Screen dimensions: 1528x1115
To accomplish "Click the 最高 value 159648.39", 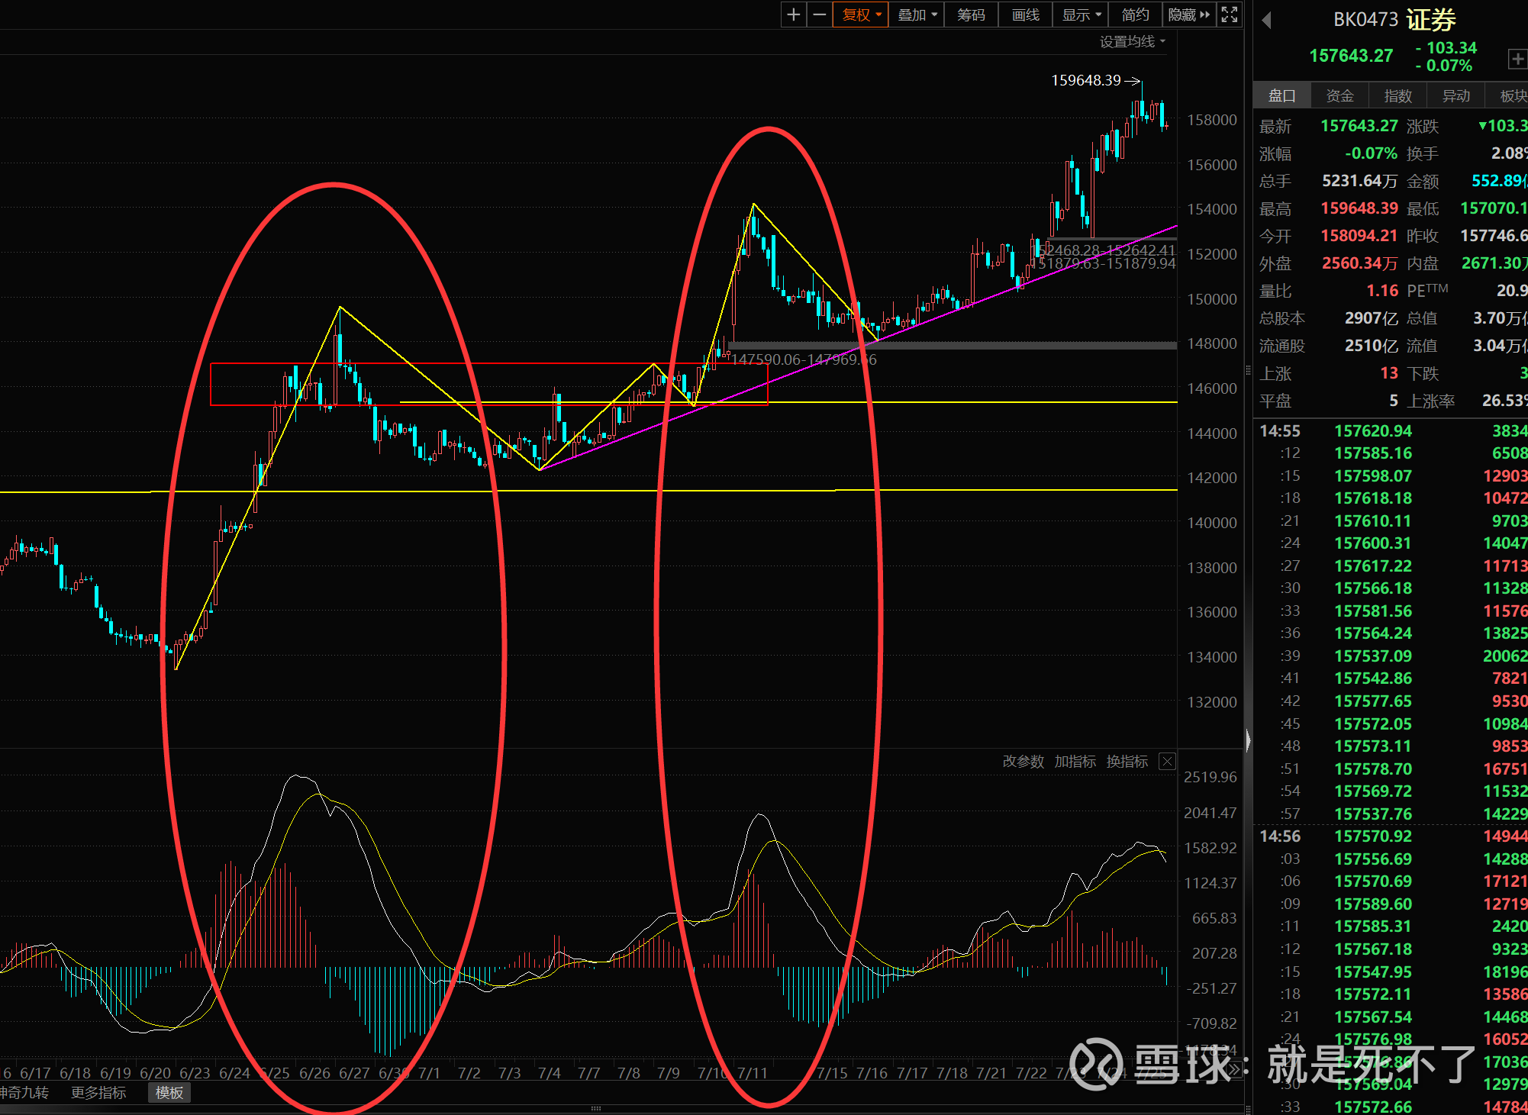I will pos(1359,208).
